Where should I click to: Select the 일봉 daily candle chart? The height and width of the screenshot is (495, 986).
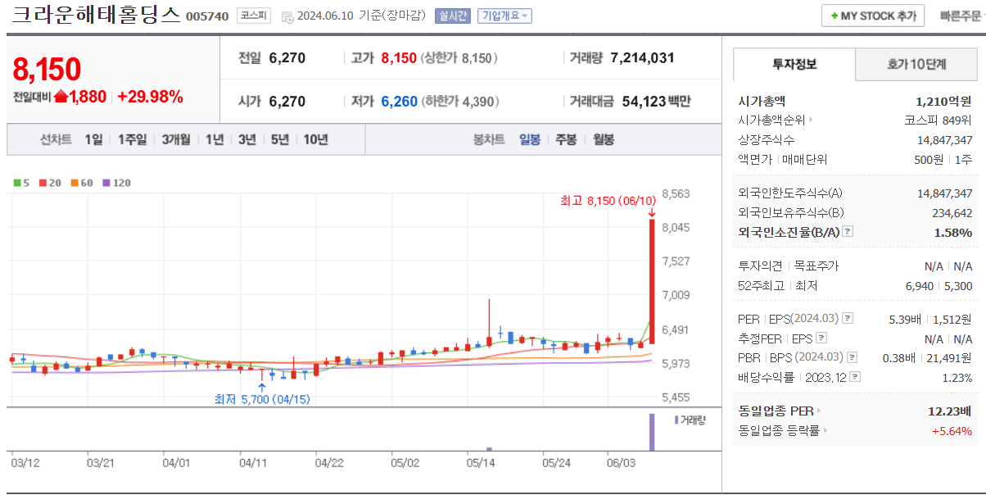tap(530, 139)
